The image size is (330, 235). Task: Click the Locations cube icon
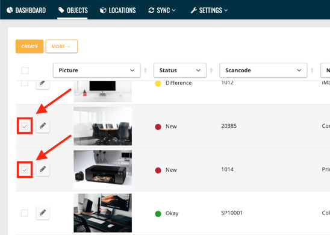point(103,10)
